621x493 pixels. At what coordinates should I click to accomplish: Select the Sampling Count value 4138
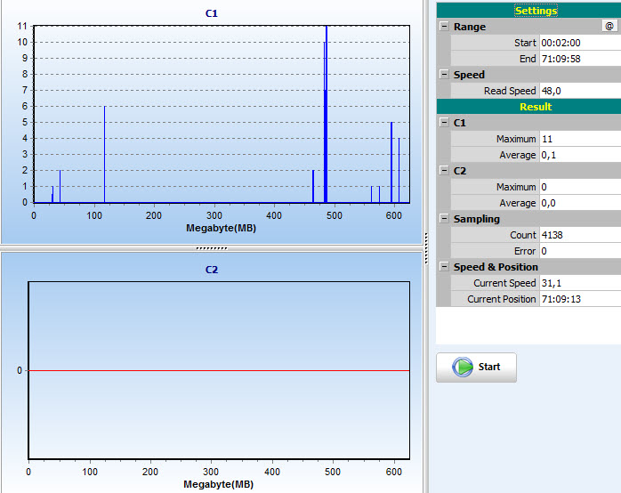(580, 235)
